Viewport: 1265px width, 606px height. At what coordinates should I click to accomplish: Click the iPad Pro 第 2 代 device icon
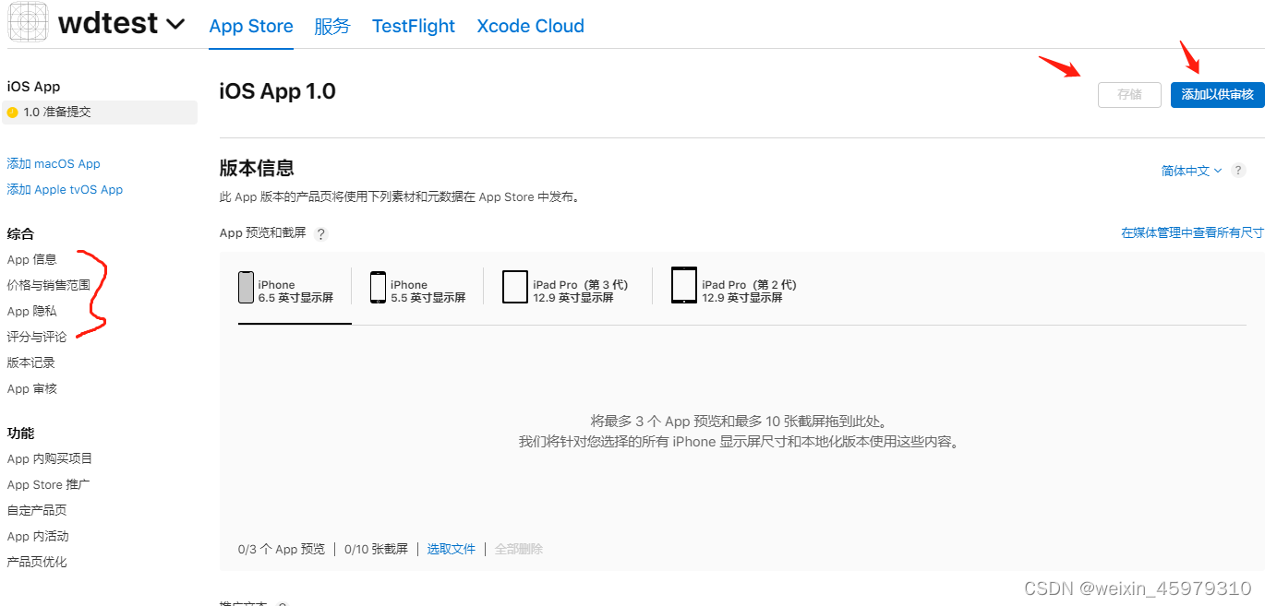(684, 286)
